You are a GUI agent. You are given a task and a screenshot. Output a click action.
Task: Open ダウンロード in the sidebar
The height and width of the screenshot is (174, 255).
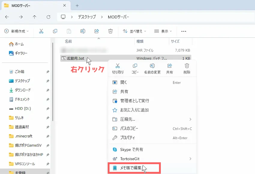(23, 90)
